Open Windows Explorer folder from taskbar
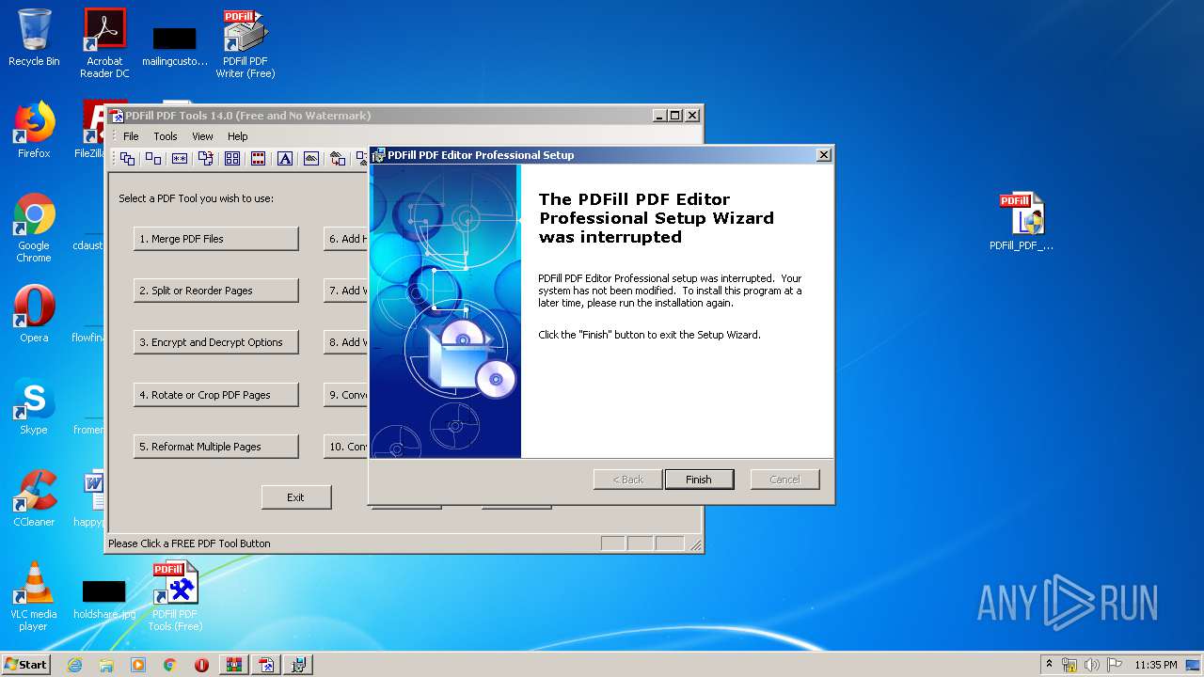 [x=106, y=665]
